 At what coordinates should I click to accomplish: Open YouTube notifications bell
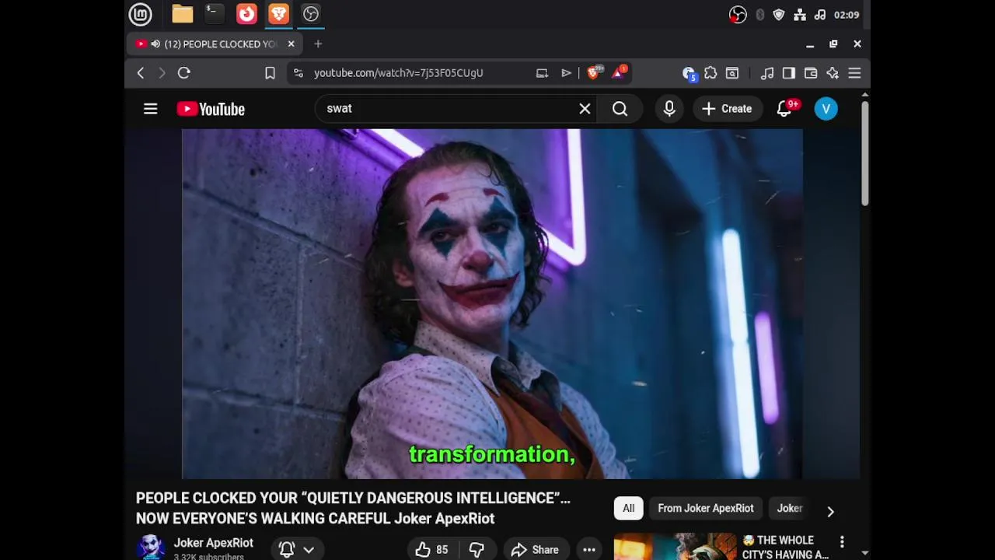click(784, 109)
